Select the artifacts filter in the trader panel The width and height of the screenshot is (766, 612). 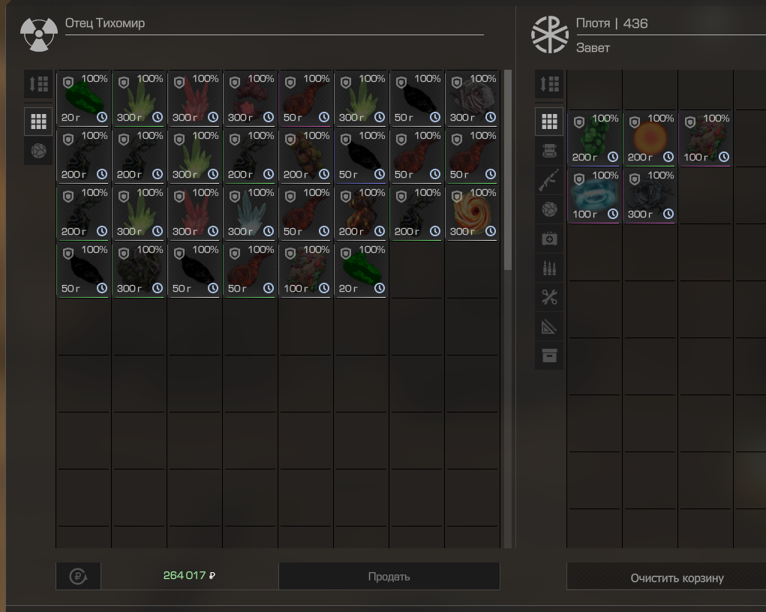[x=38, y=151]
